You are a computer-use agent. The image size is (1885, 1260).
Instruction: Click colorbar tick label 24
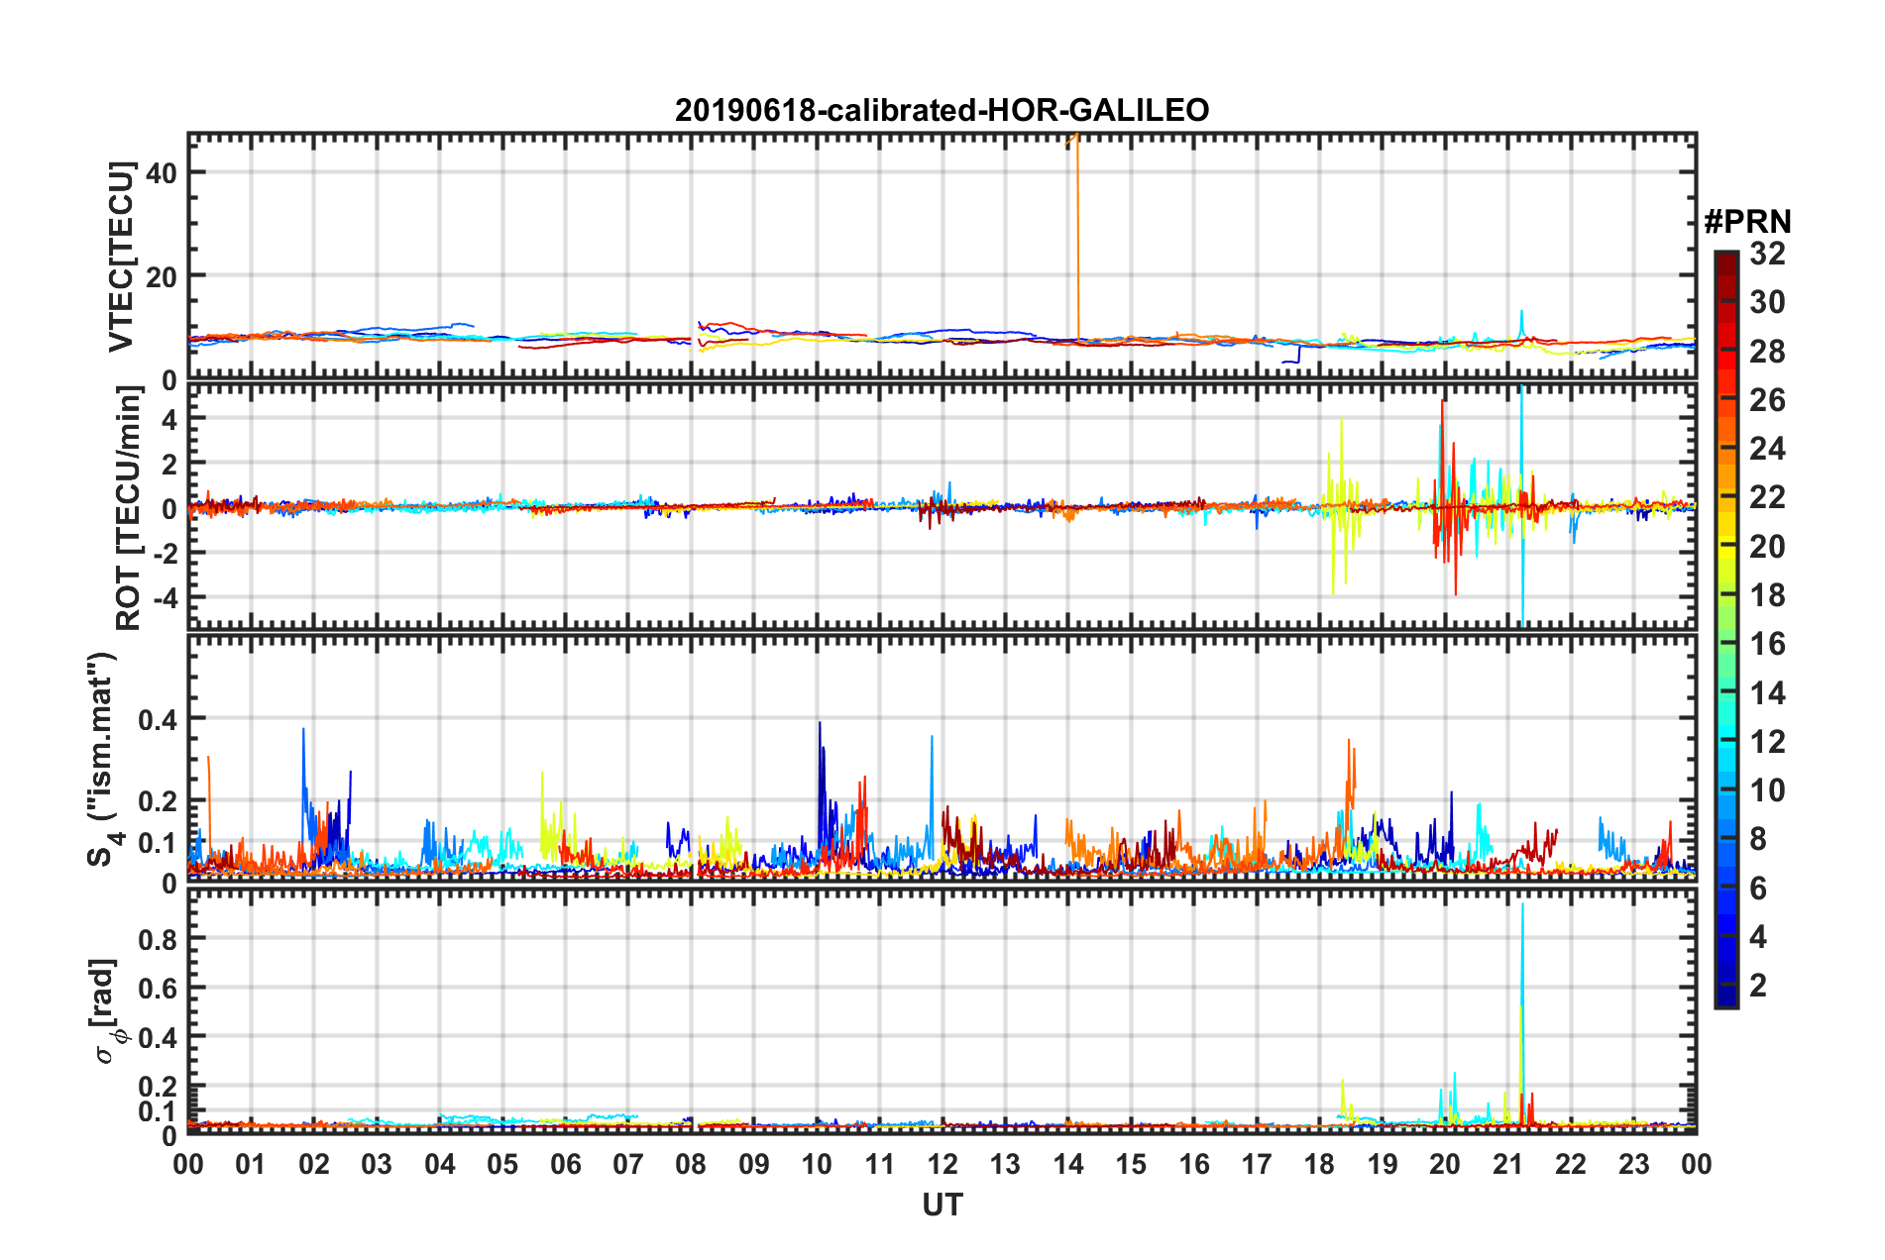pyautogui.click(x=1767, y=449)
